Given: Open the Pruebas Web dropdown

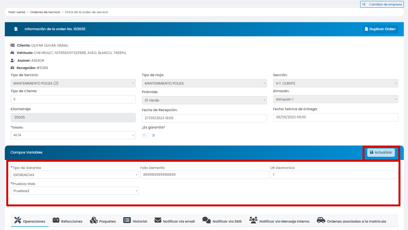Looking at the screenshot, I should click(x=74, y=191).
